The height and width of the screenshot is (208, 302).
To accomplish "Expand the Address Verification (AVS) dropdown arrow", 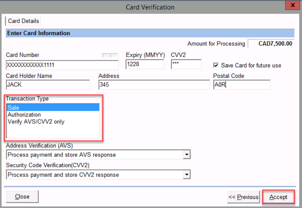I will point(187,155).
